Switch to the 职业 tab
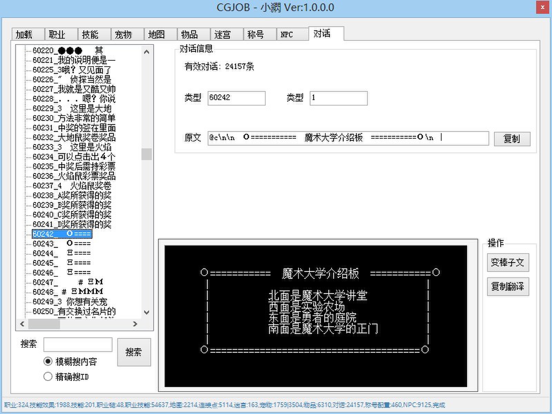Screen dimensions: 552x414 click(x=57, y=34)
